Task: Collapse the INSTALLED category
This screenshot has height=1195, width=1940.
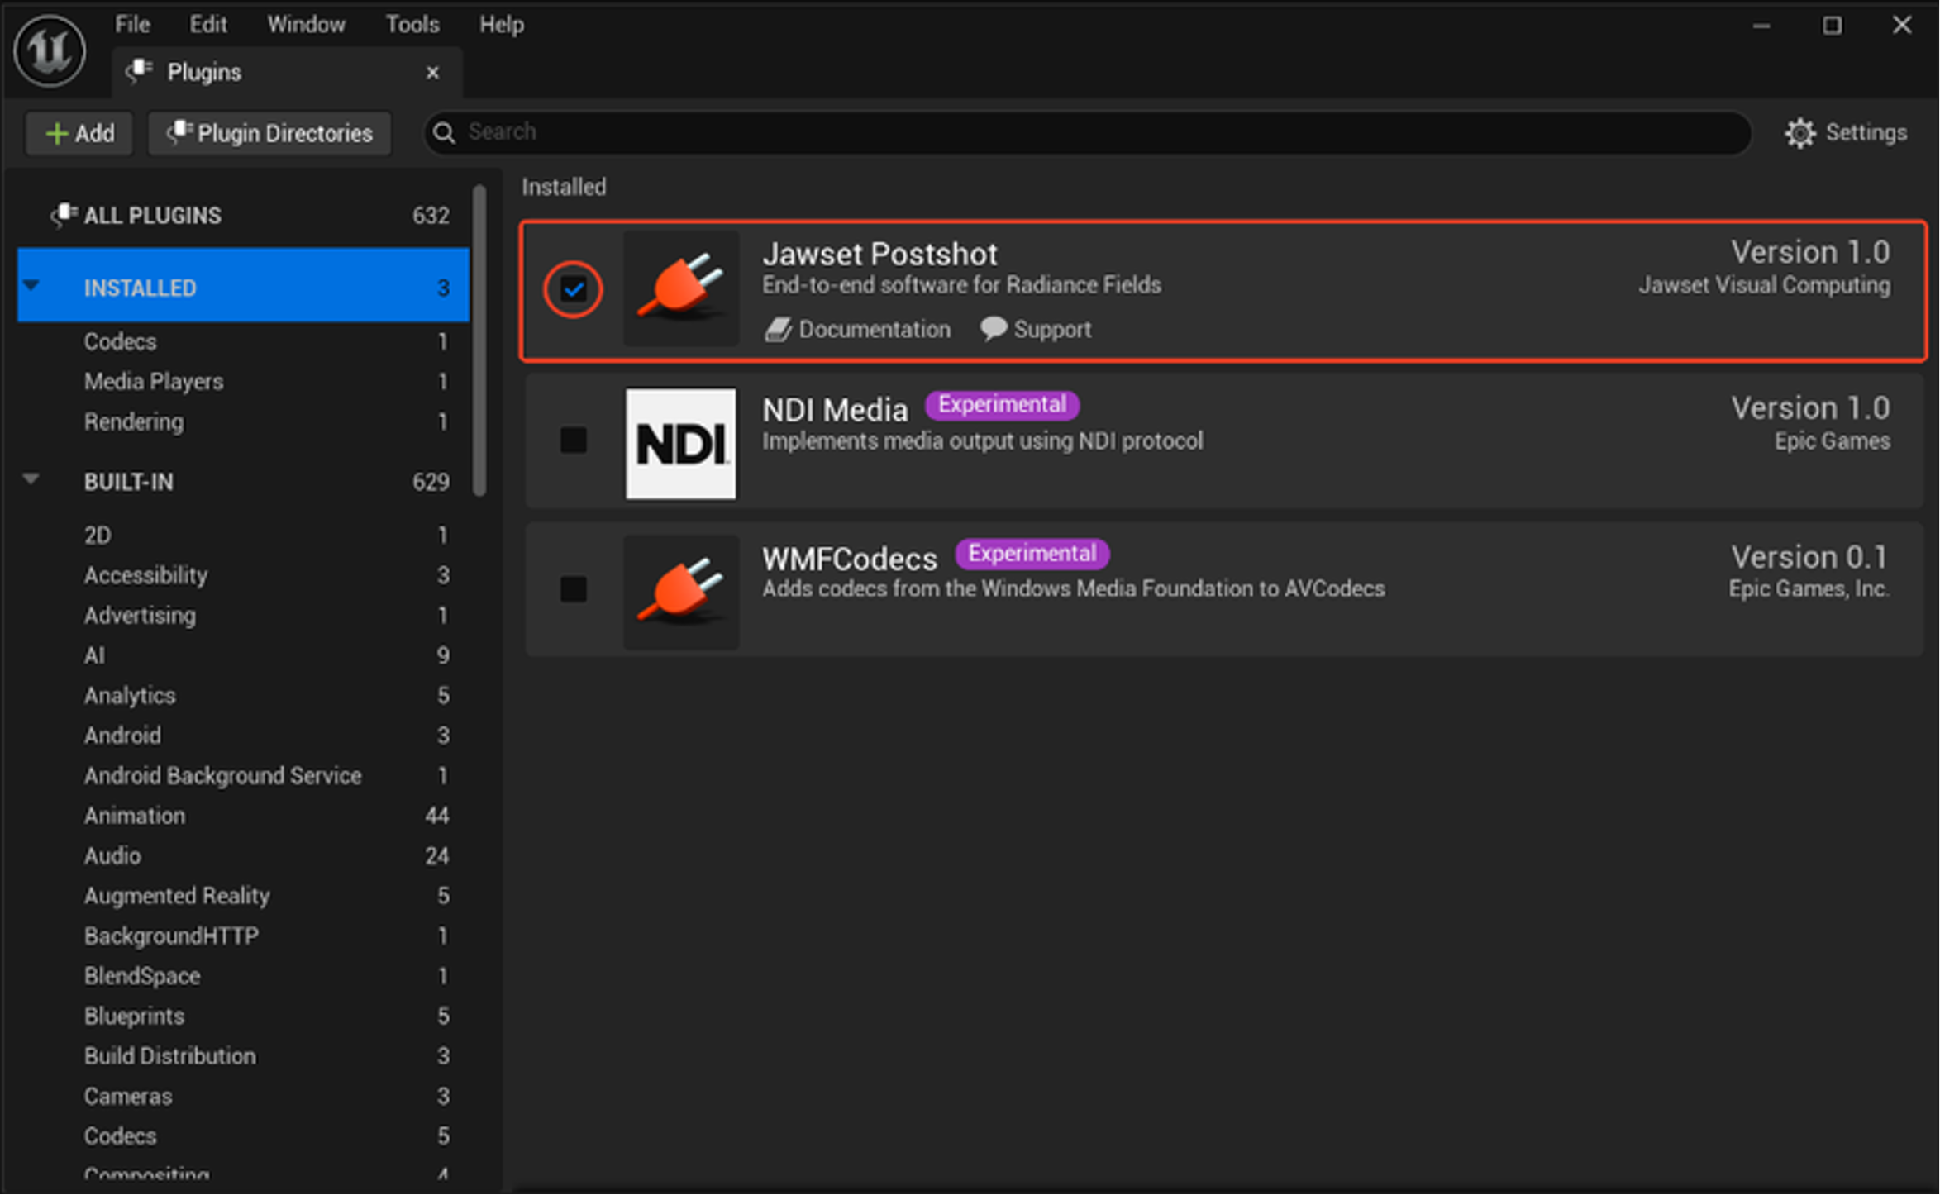Action: point(31,286)
